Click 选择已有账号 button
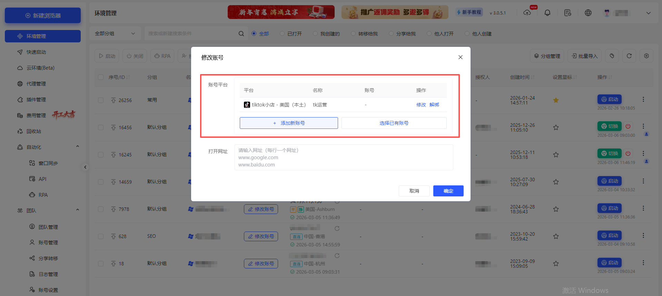The image size is (662, 296). point(394,123)
